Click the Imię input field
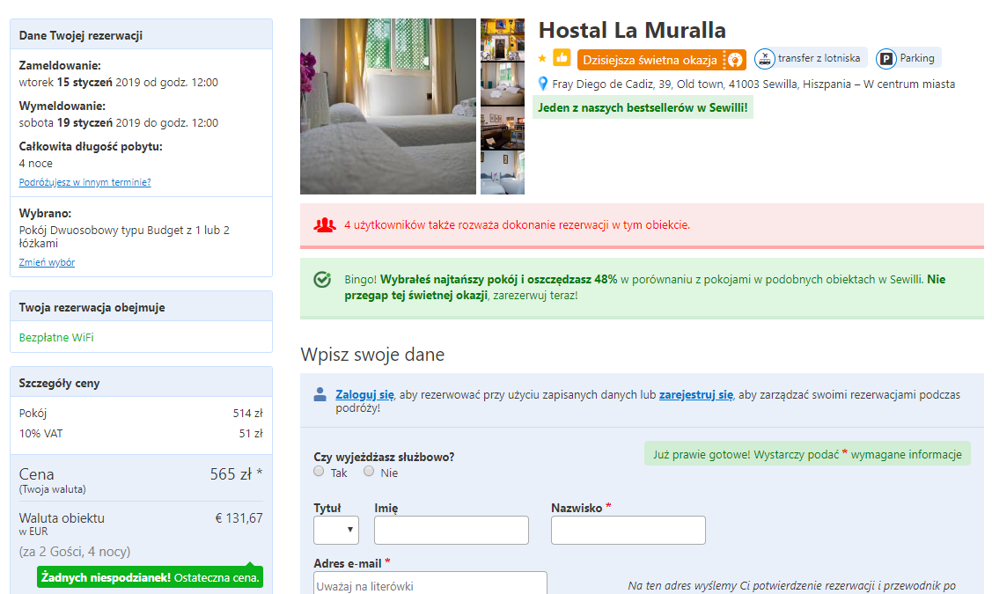The height and width of the screenshot is (594, 992). [x=451, y=530]
